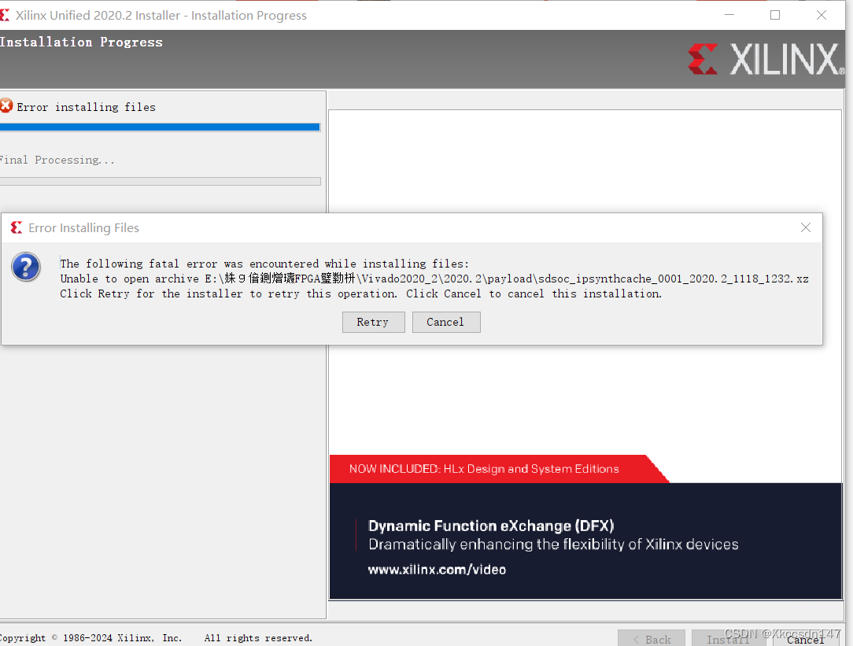Click the 'Error installing files' status text
Image resolution: width=853 pixels, height=646 pixels.
pyautogui.click(x=86, y=107)
